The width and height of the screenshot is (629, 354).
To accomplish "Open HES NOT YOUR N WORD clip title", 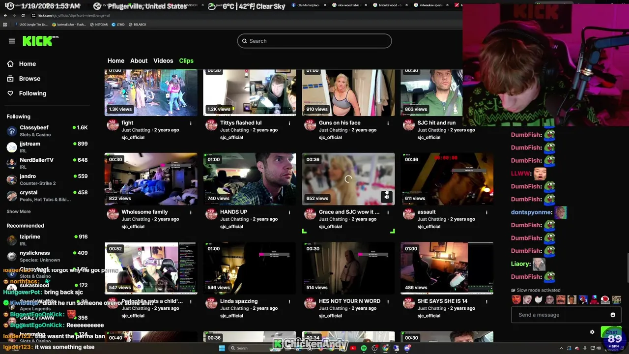I will tap(349, 301).
